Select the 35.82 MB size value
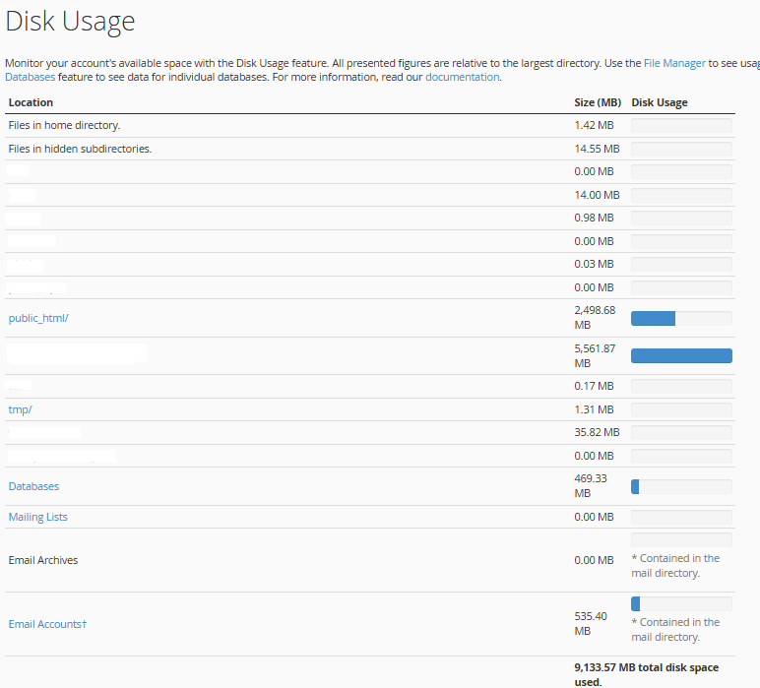 tap(597, 432)
